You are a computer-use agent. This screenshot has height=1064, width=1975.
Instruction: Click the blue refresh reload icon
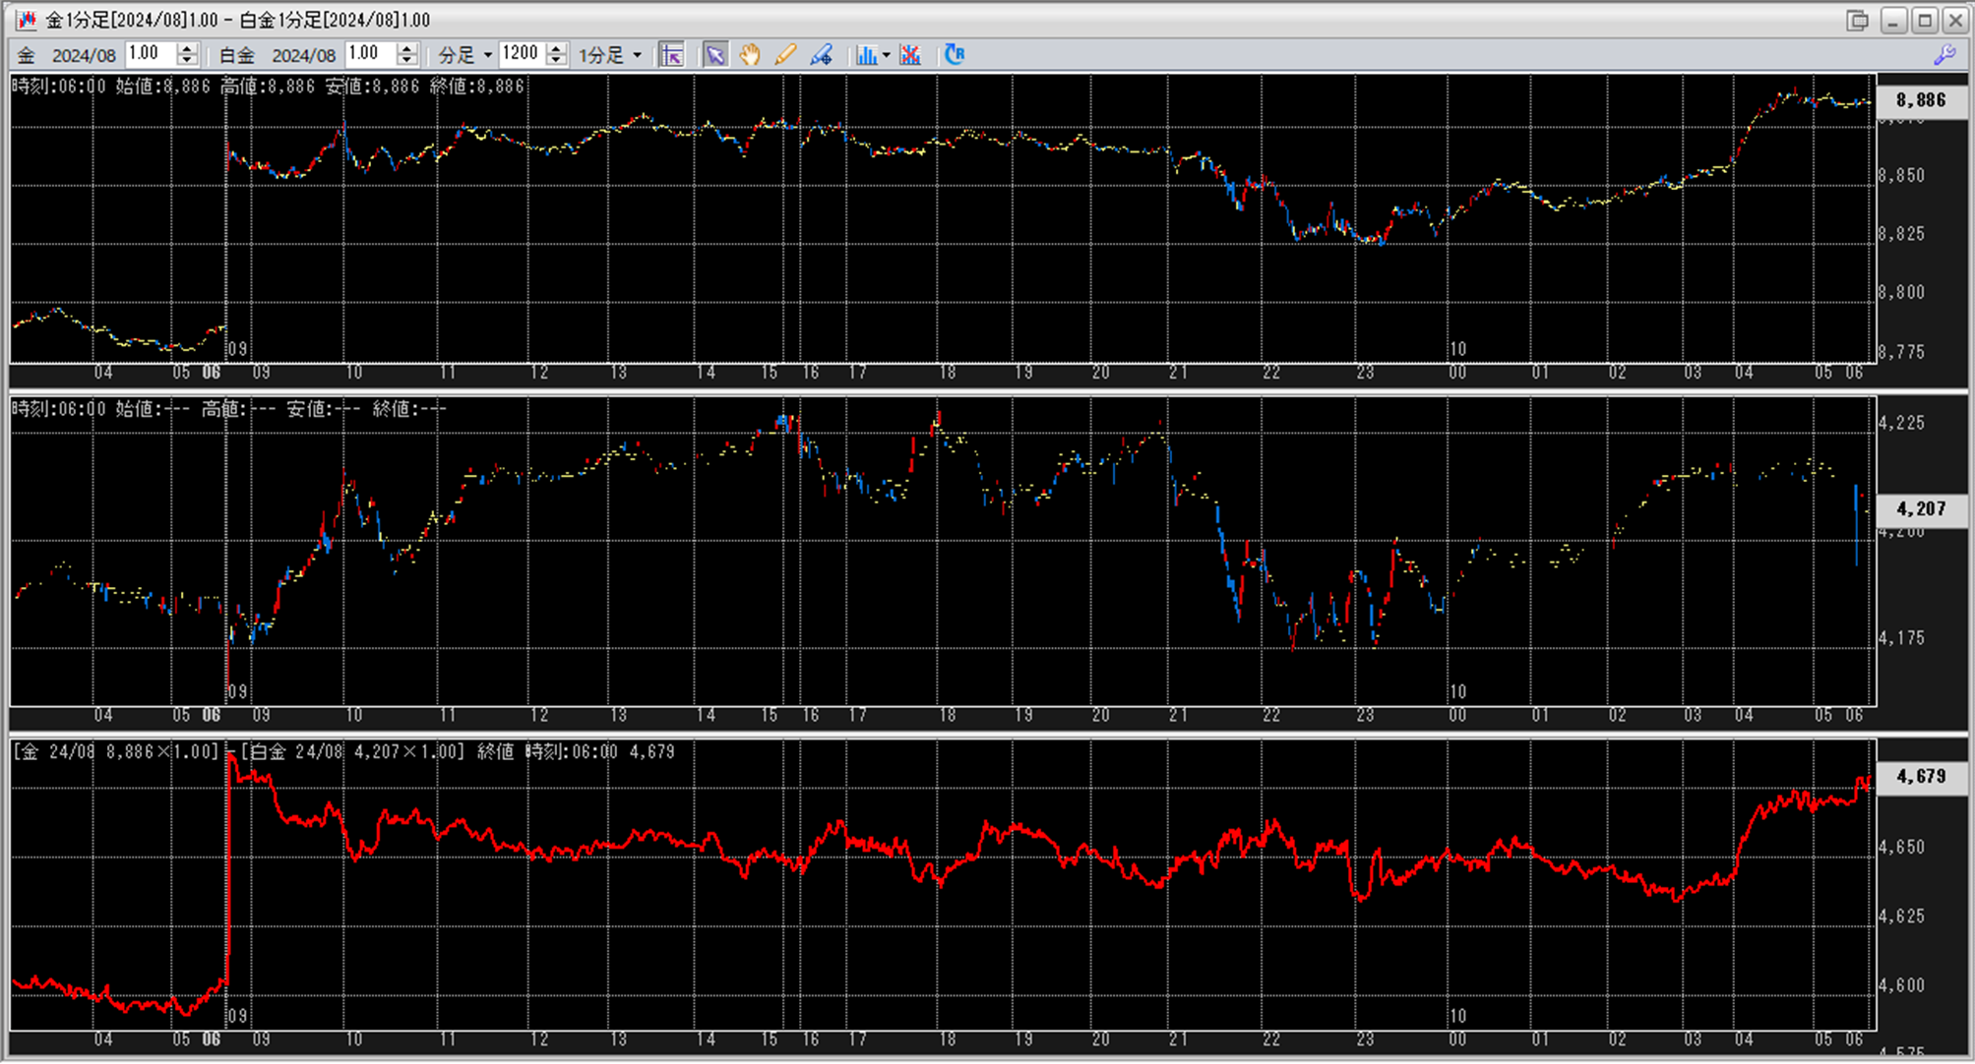(954, 55)
